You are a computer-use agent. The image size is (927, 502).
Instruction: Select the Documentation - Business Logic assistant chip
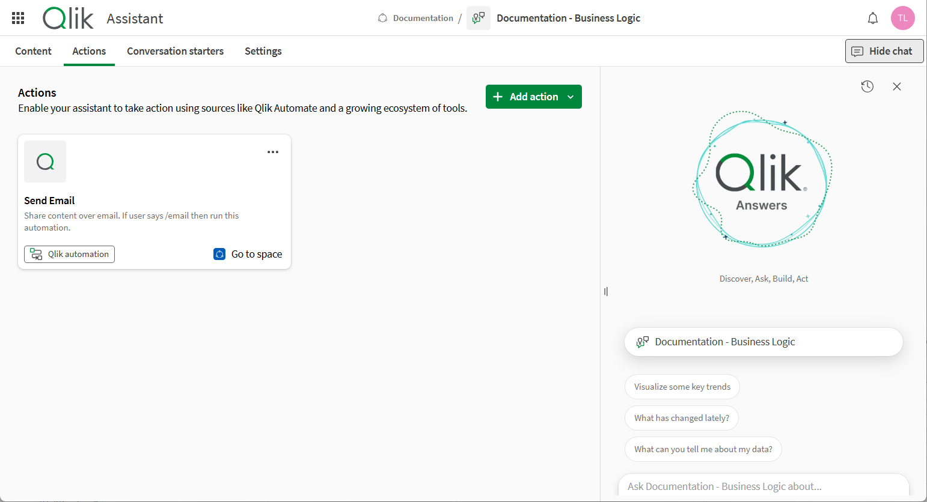click(763, 342)
